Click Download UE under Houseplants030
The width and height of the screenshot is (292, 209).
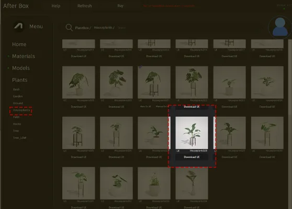267,157
